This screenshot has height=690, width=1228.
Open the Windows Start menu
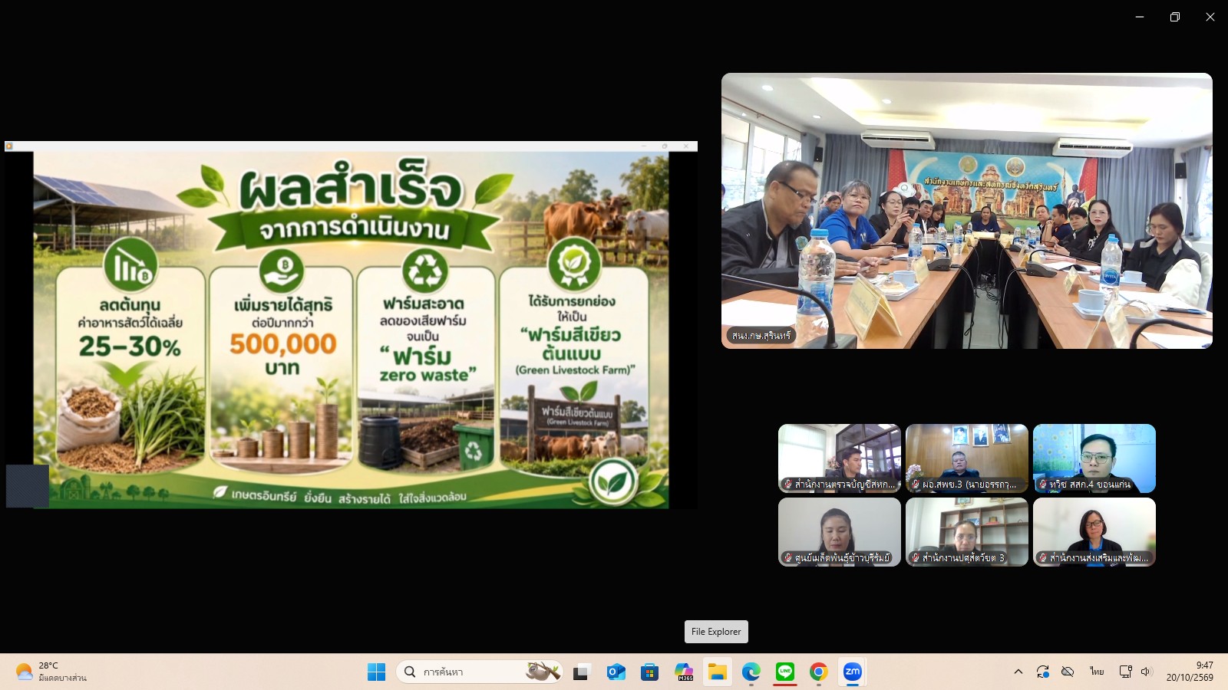click(x=376, y=672)
